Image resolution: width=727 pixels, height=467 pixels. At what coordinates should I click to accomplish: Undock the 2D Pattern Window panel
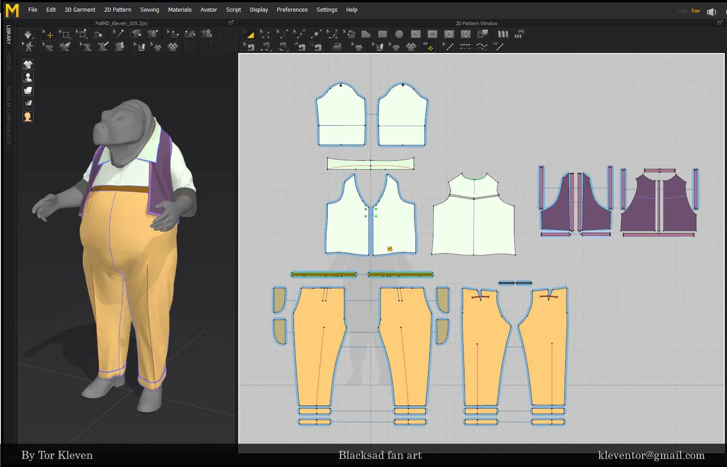tap(719, 22)
